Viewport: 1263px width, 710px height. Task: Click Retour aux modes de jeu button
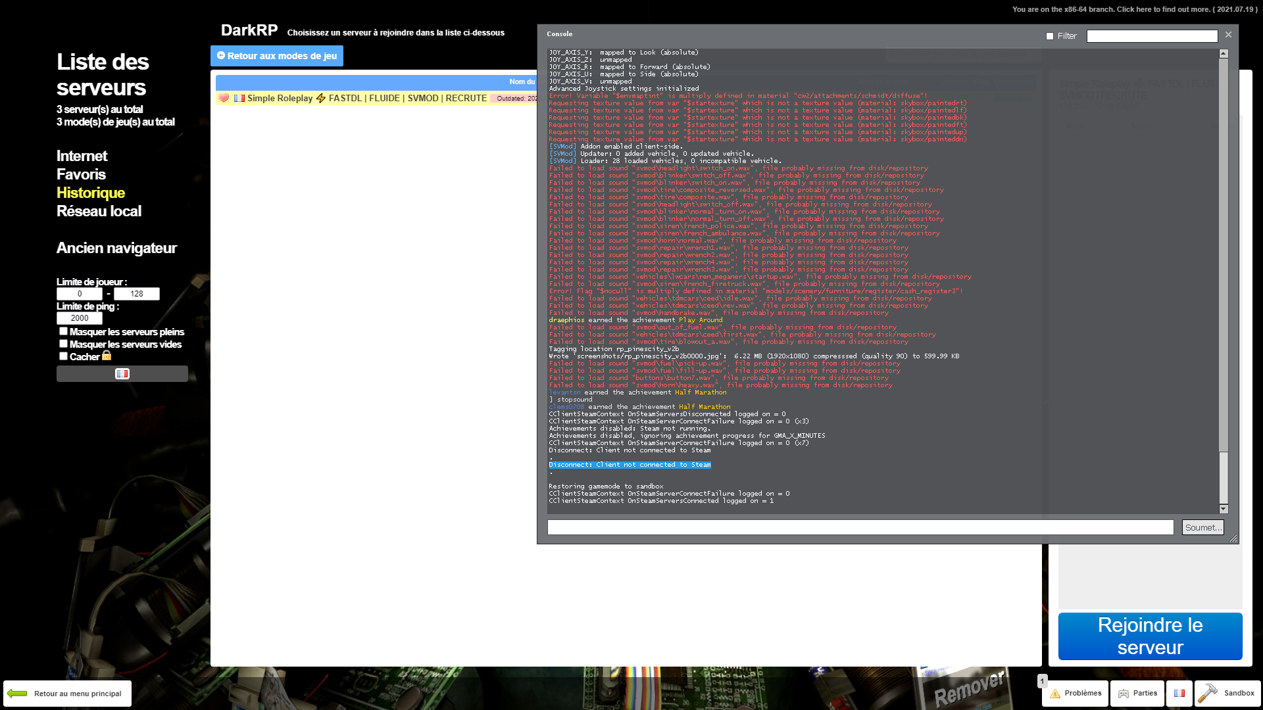277,56
